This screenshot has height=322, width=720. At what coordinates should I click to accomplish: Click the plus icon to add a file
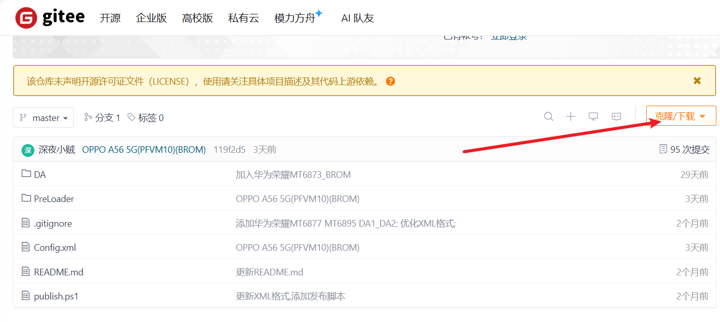click(x=571, y=117)
